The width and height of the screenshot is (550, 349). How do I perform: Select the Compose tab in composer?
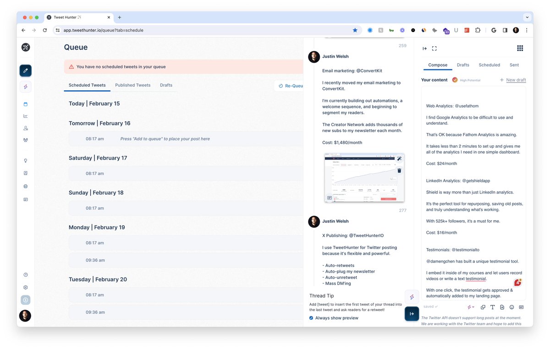tap(438, 65)
